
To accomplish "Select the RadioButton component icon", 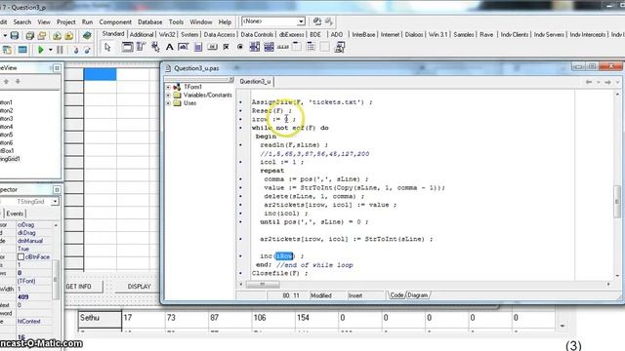I will (x=240, y=48).
